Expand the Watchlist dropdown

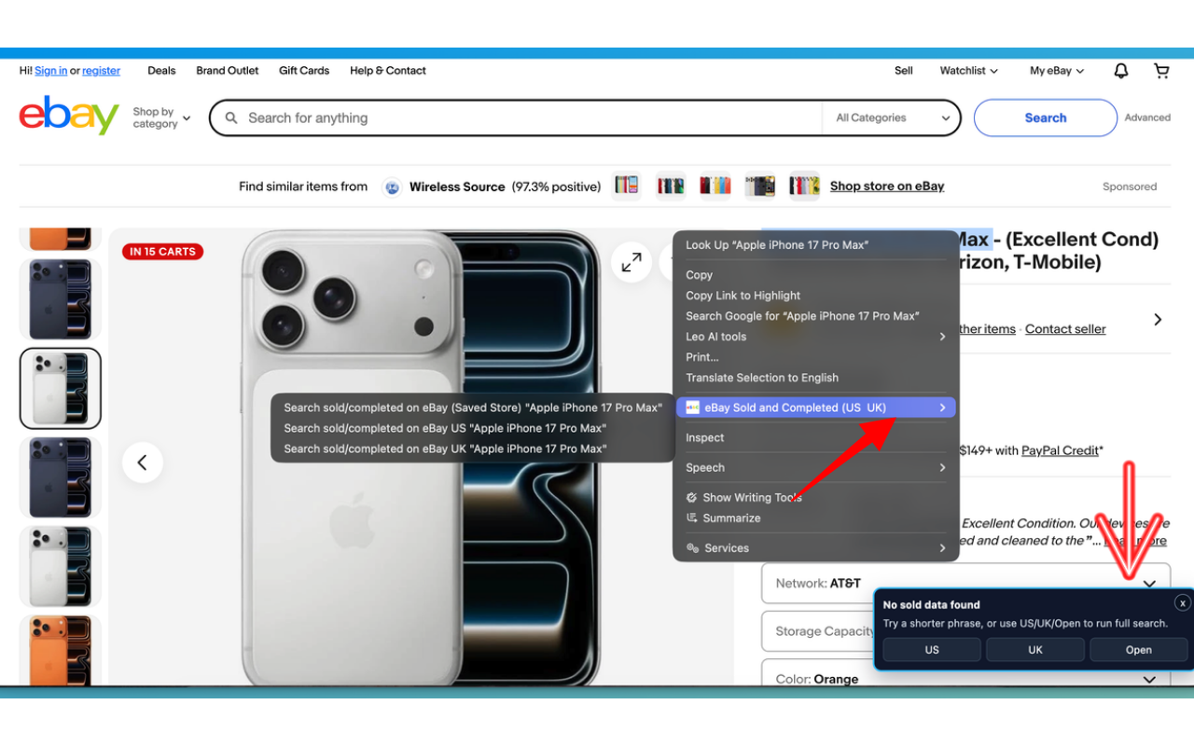point(969,71)
